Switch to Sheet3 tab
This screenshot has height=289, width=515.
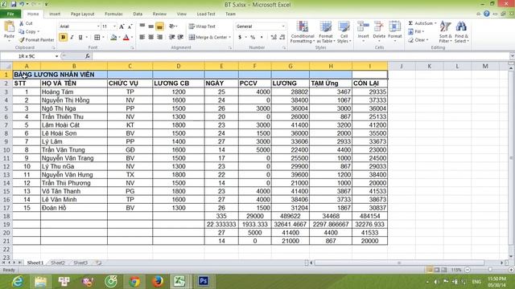80,263
